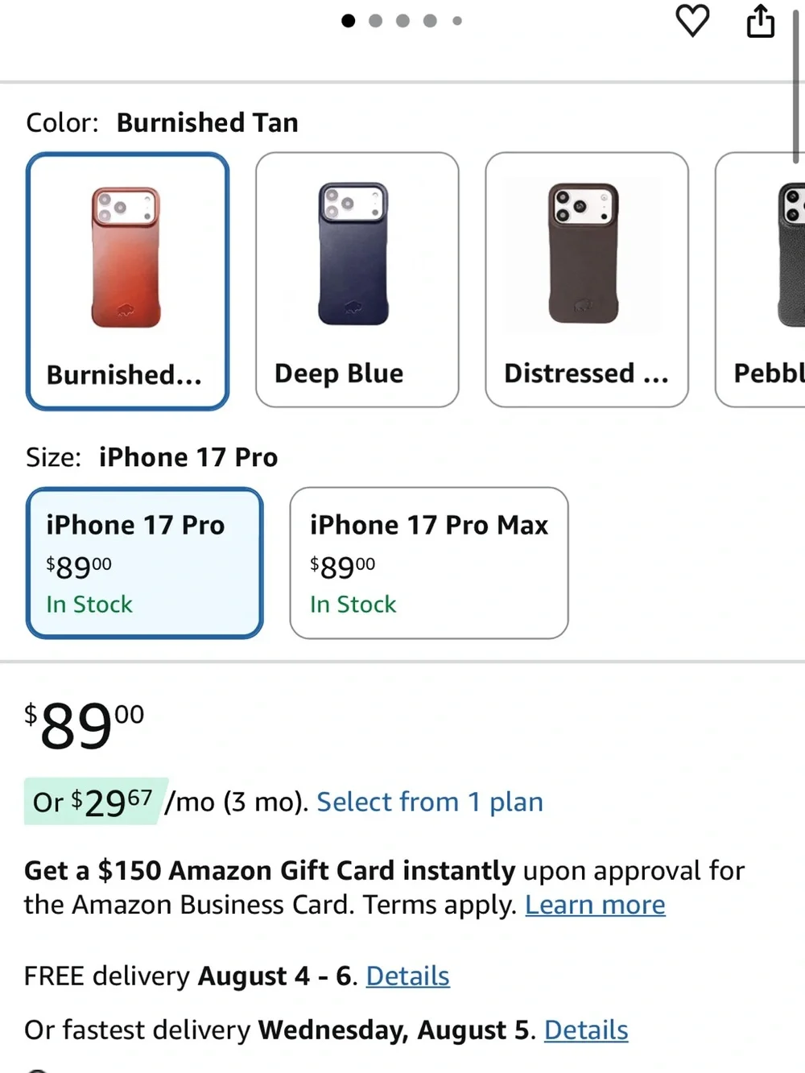
Task: Click the deep blue phone case thumbnail
Action: click(x=353, y=254)
